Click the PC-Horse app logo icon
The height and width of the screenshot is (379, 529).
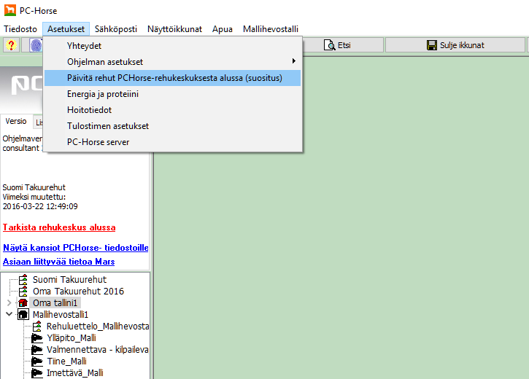click(9, 10)
